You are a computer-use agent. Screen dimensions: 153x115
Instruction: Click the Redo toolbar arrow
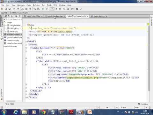pos(18,9)
